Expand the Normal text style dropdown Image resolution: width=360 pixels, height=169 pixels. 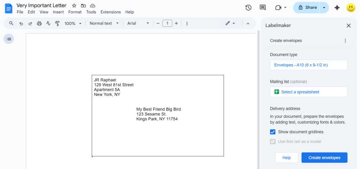(104, 23)
